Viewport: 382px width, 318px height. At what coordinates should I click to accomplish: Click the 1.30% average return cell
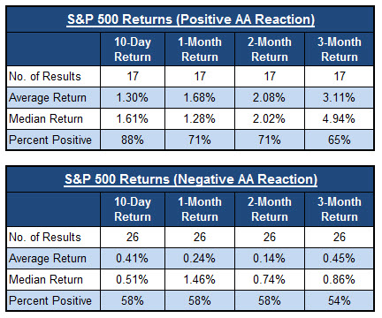[x=133, y=97]
